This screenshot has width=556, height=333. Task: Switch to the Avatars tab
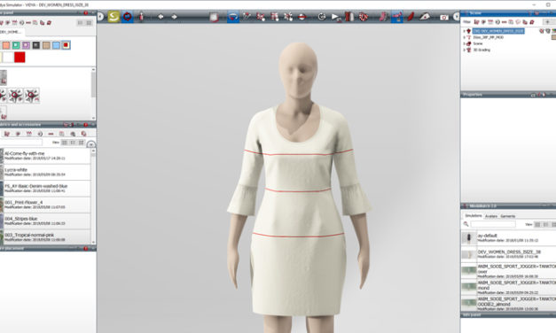(491, 216)
